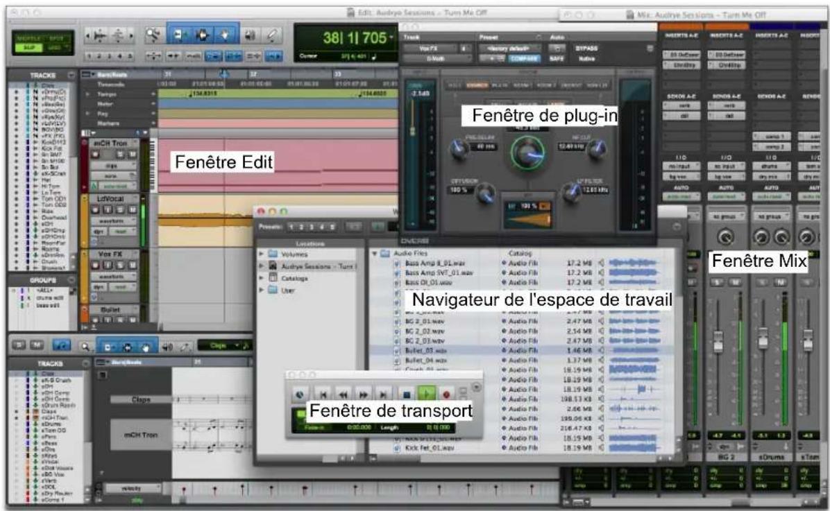Click the Meter ruler label
This screenshot has width=830, height=511.
click(105, 104)
